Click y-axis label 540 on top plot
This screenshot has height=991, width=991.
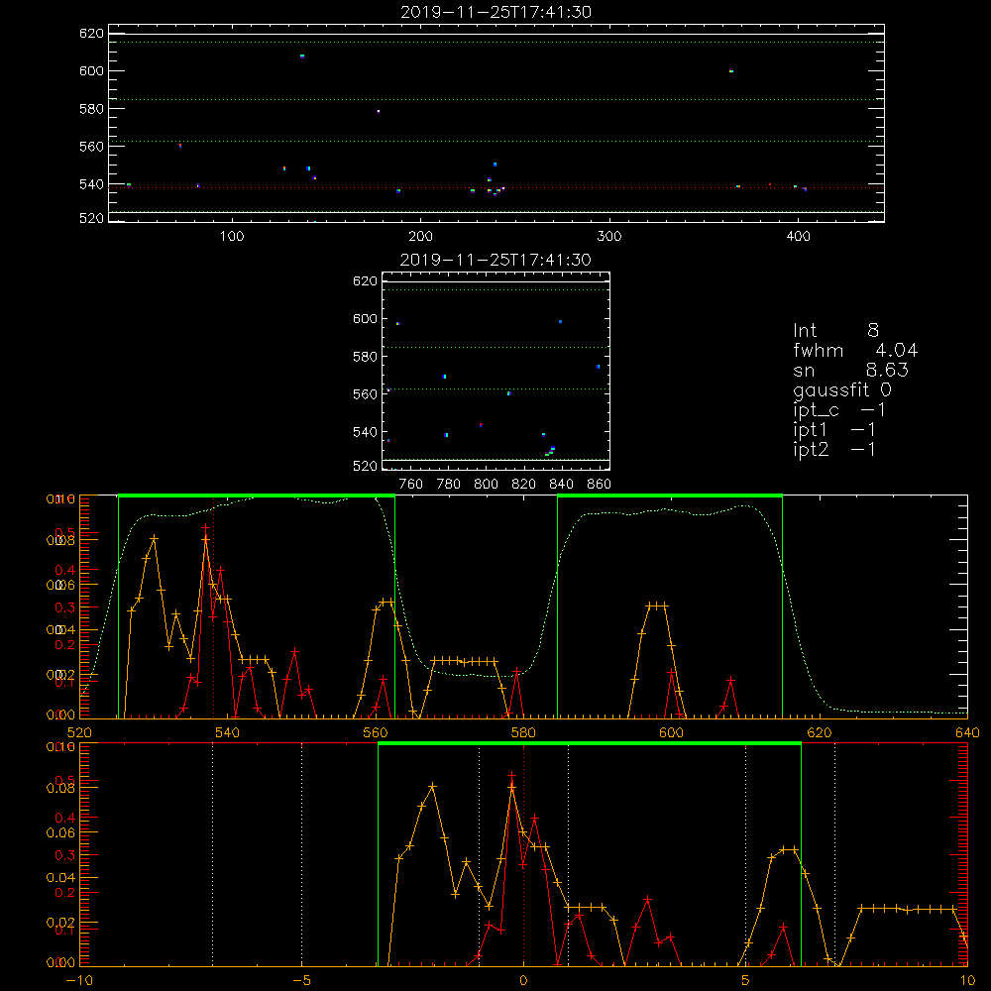coord(91,184)
